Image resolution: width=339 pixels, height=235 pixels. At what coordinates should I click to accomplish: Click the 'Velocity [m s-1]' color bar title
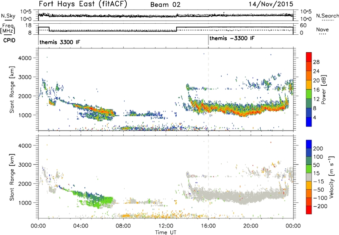coord(331,177)
